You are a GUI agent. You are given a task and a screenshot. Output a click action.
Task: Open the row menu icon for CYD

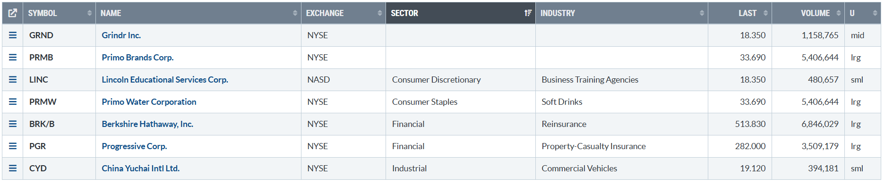[13, 168]
